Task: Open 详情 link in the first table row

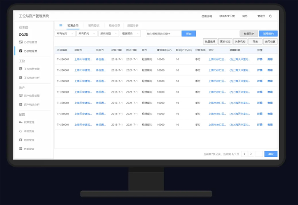Action: [260, 59]
